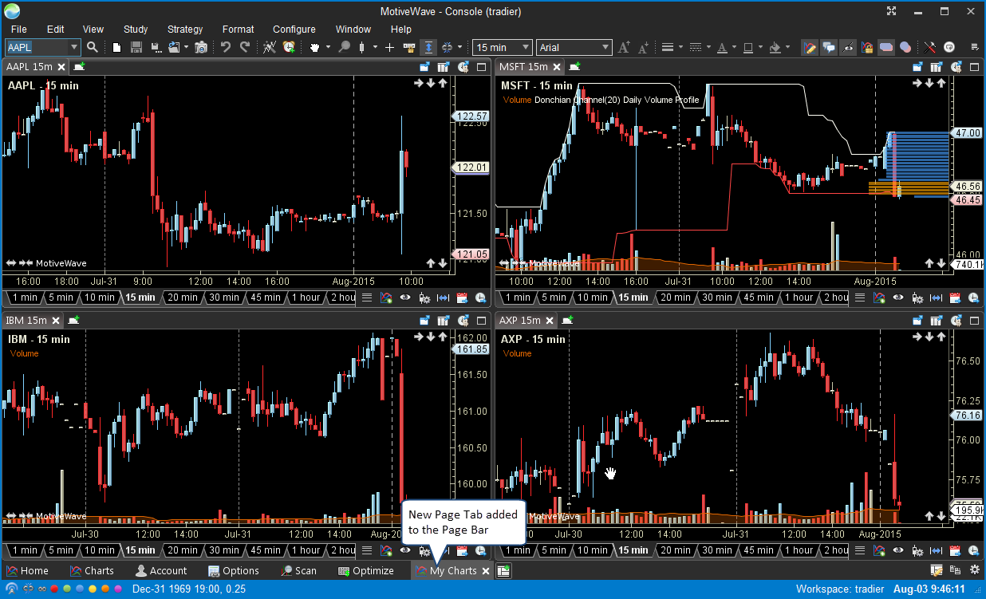The image size is (986, 599).
Task: Open the Strategy menu
Action: pos(185,29)
